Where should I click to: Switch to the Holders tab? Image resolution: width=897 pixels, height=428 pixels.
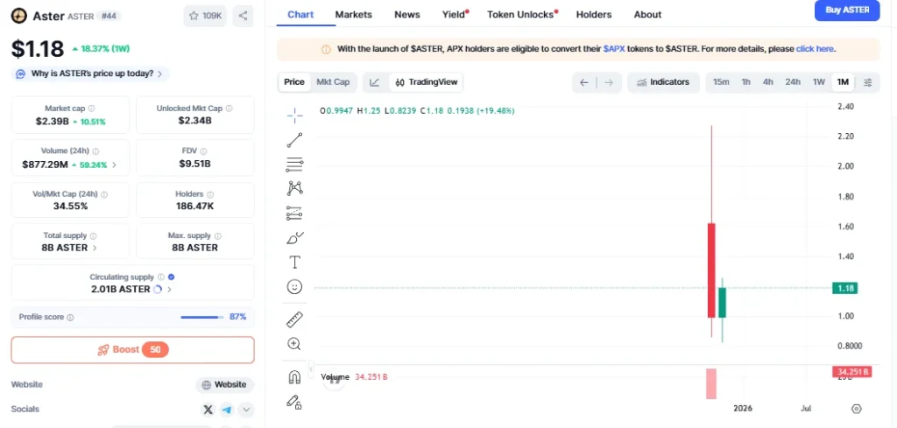[594, 15]
